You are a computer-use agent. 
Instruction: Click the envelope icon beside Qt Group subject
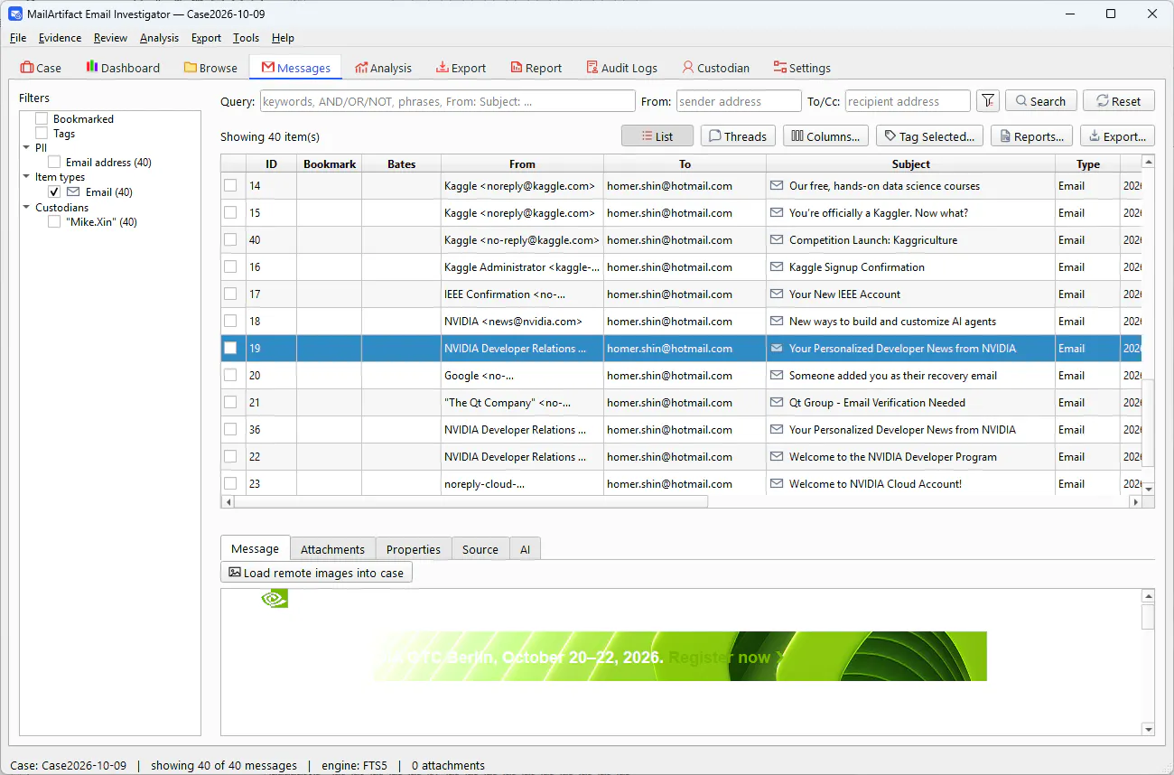point(776,403)
